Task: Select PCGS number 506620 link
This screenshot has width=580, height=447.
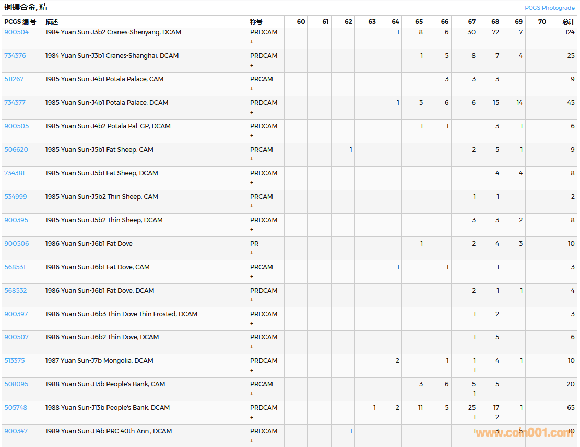Action: tap(16, 150)
